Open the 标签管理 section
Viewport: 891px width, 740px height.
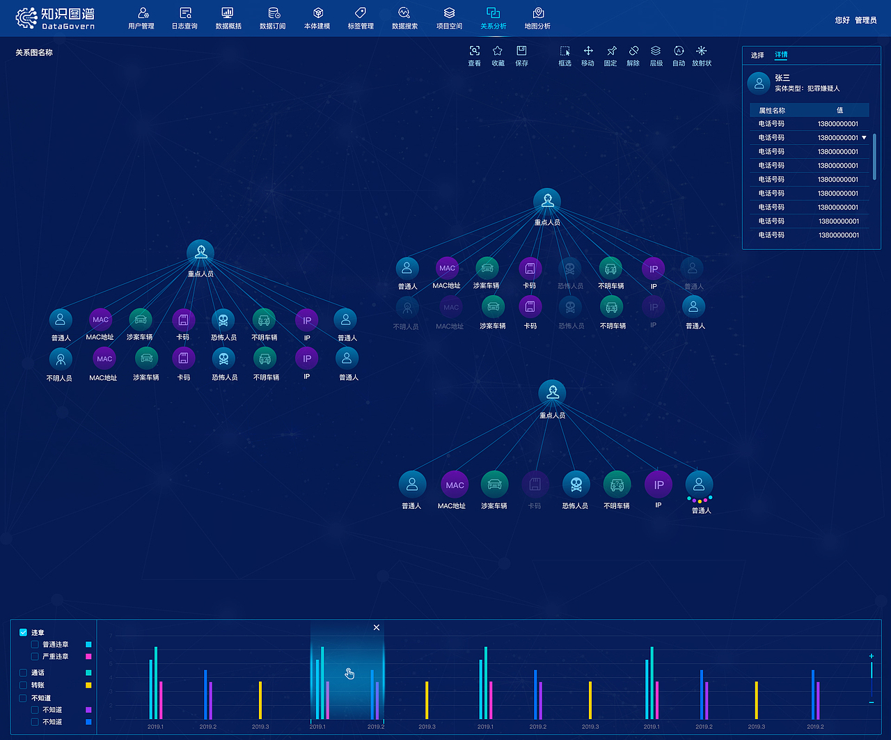[361, 19]
